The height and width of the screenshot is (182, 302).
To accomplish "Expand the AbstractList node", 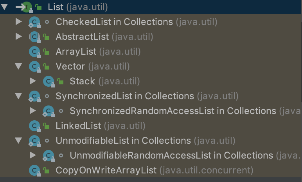I will coord(18,37).
